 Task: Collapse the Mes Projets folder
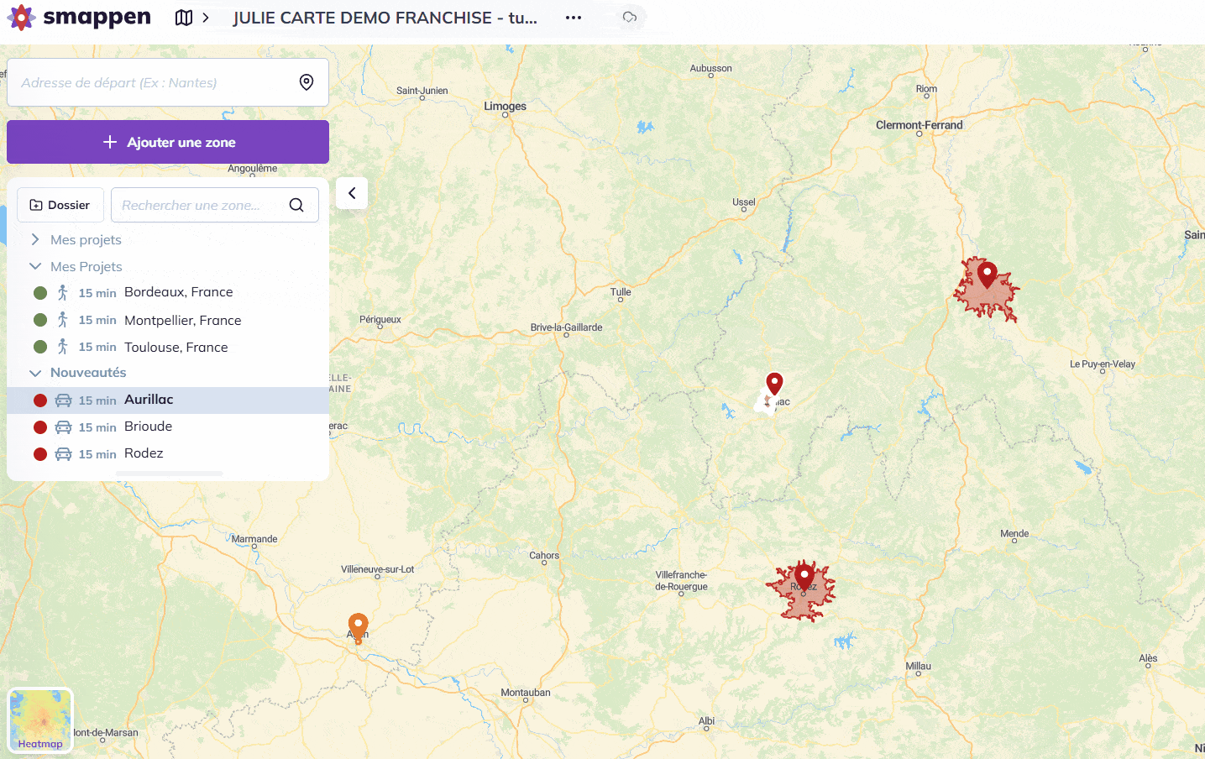[35, 267]
